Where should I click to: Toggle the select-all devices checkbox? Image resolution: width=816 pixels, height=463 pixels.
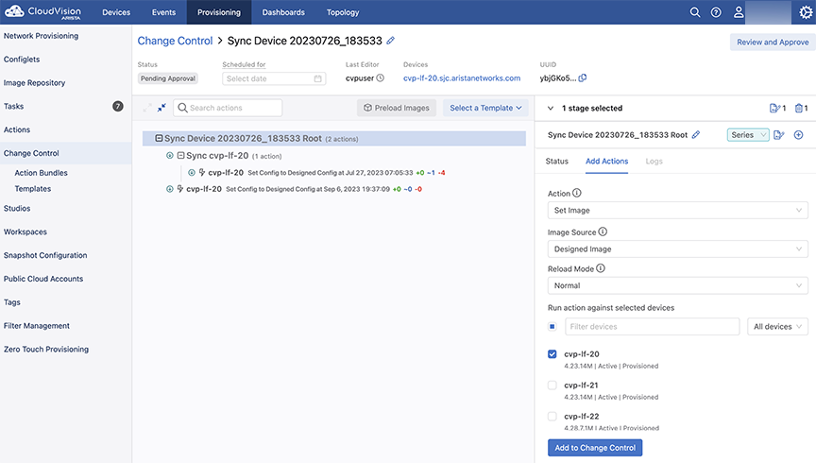click(552, 327)
